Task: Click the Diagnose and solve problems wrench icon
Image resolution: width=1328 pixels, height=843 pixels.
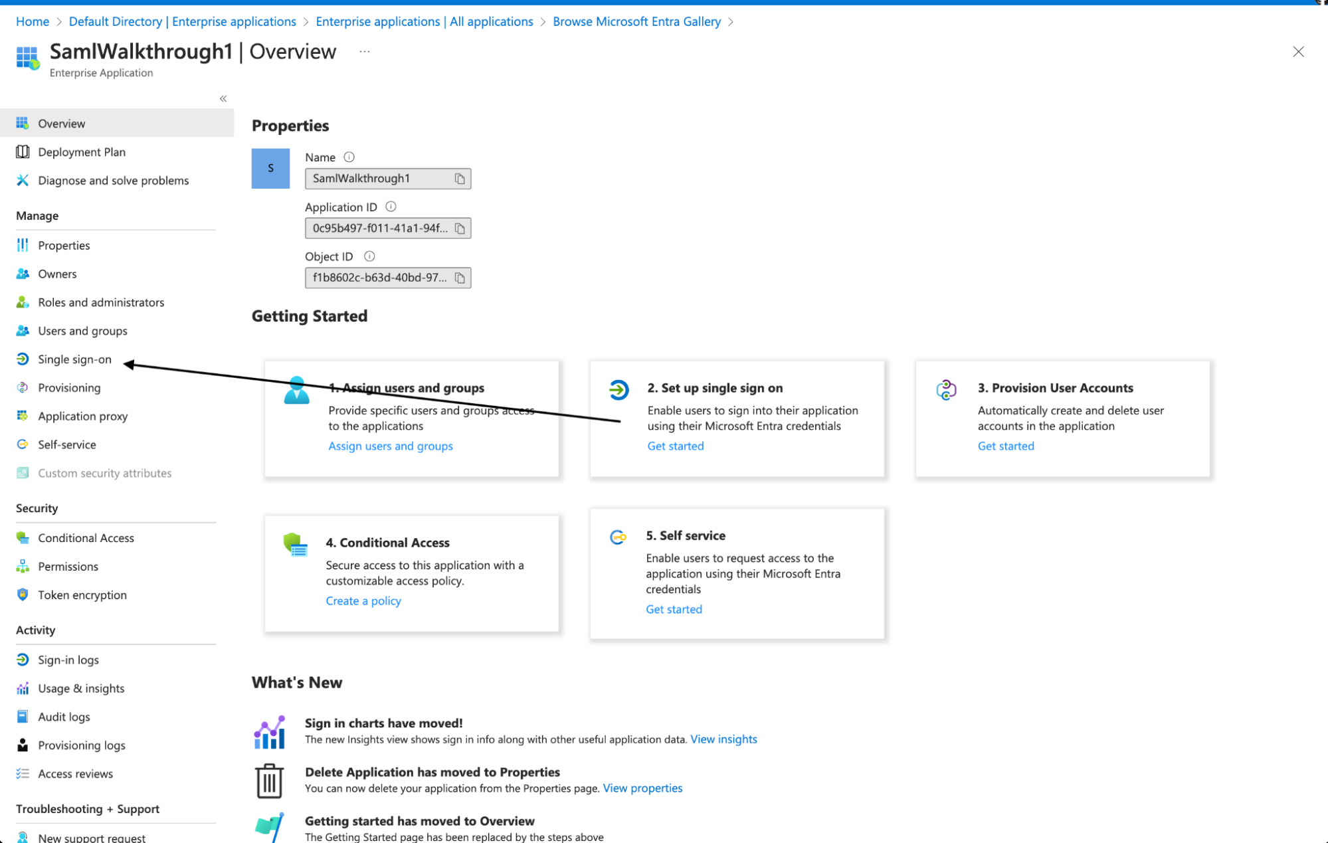Action: point(23,180)
